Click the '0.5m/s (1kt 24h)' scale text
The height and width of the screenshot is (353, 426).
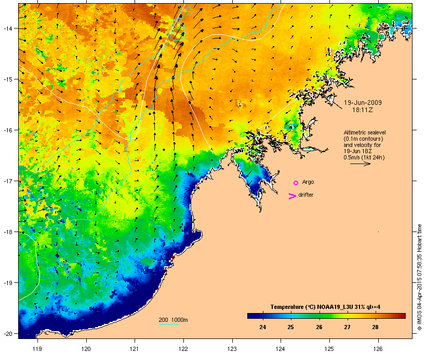coord(364,157)
